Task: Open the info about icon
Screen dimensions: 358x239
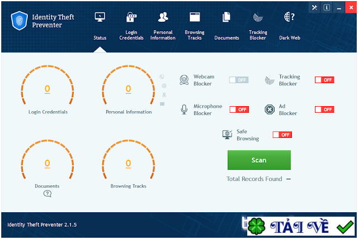Action: 327,8
